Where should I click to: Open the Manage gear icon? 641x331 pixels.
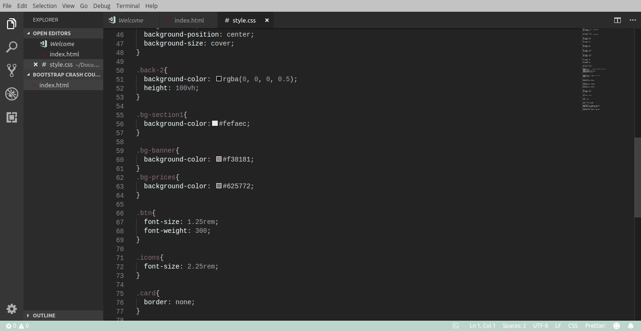coord(11,308)
